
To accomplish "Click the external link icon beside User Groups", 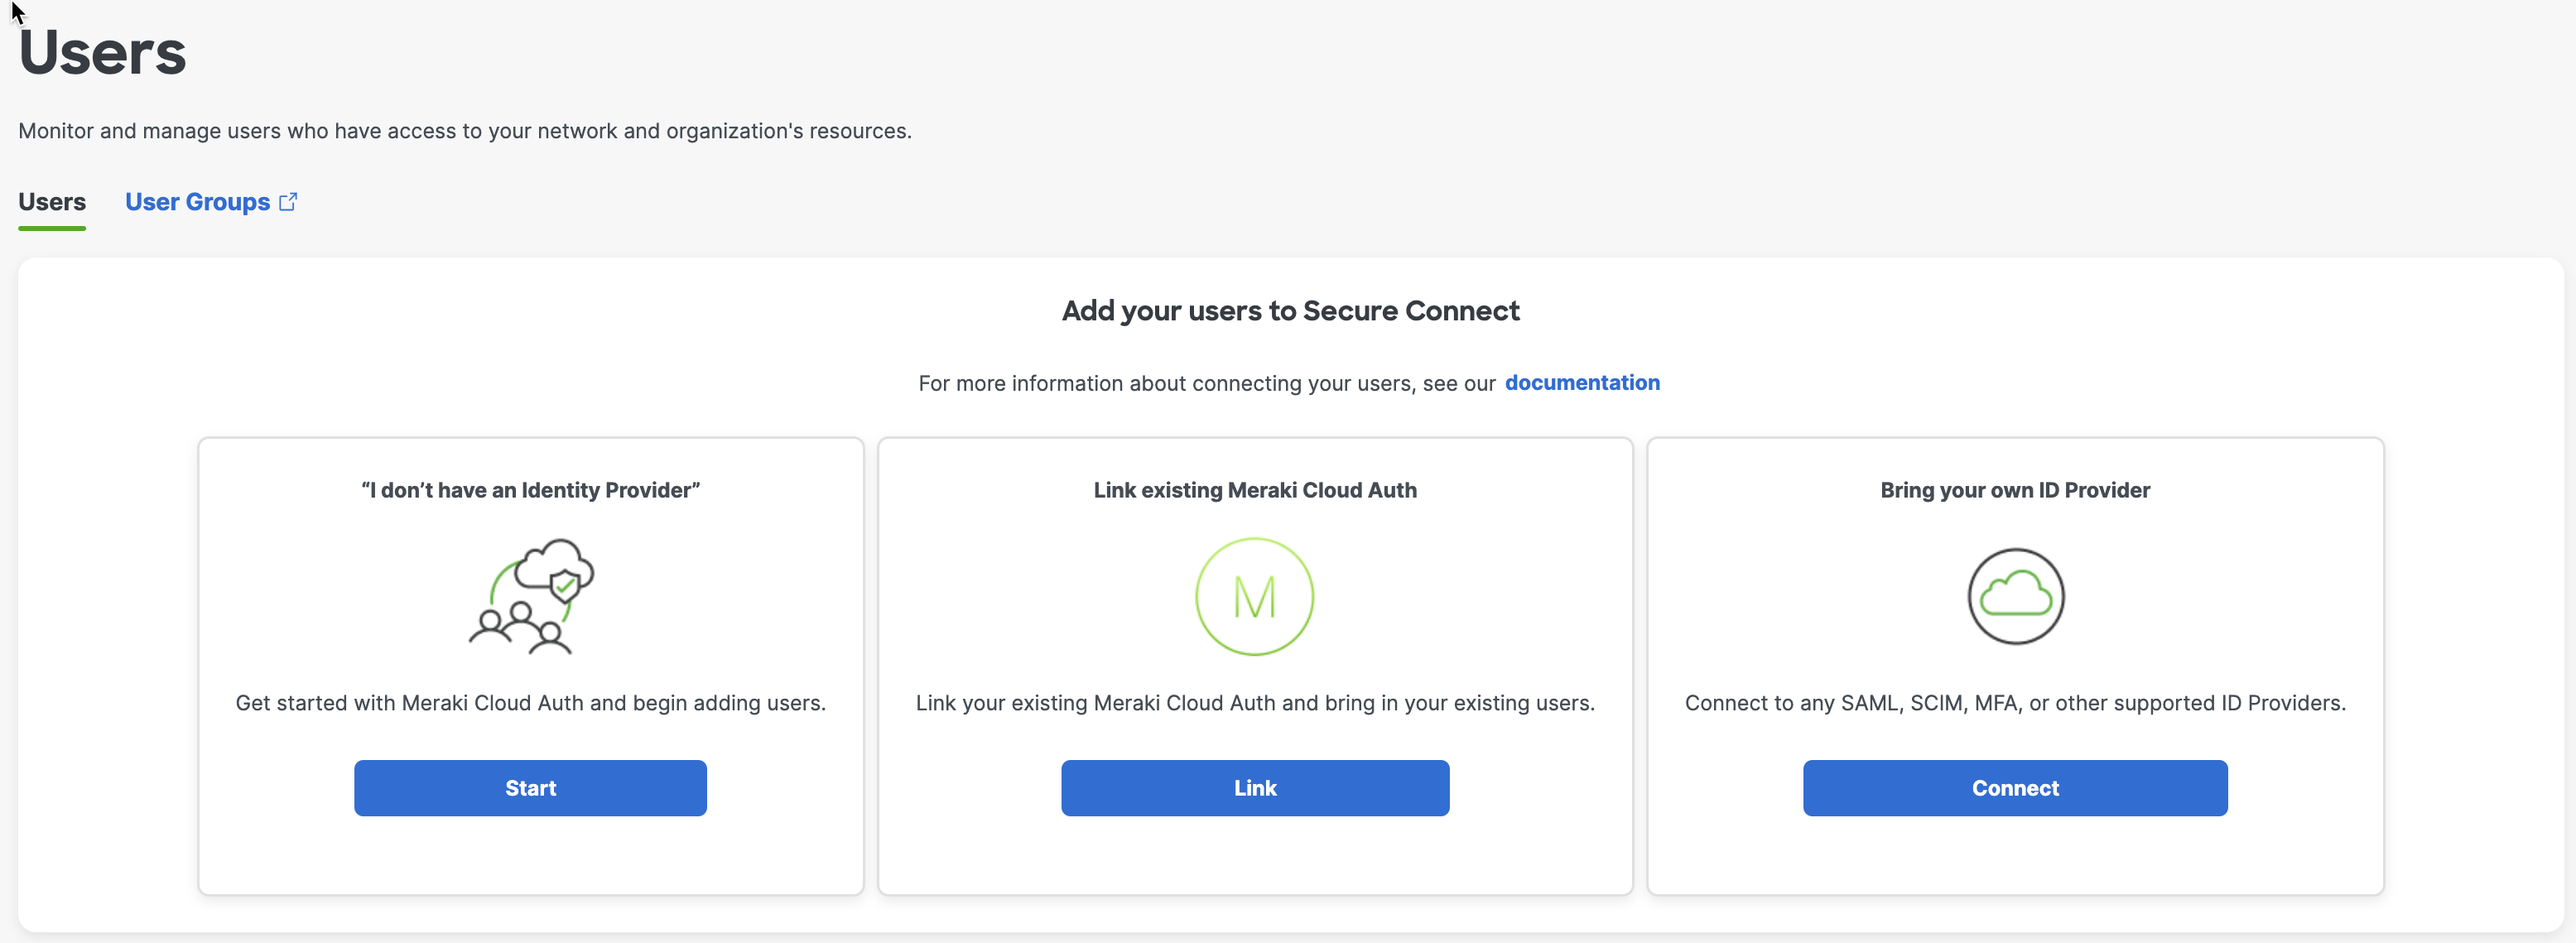I will point(288,202).
